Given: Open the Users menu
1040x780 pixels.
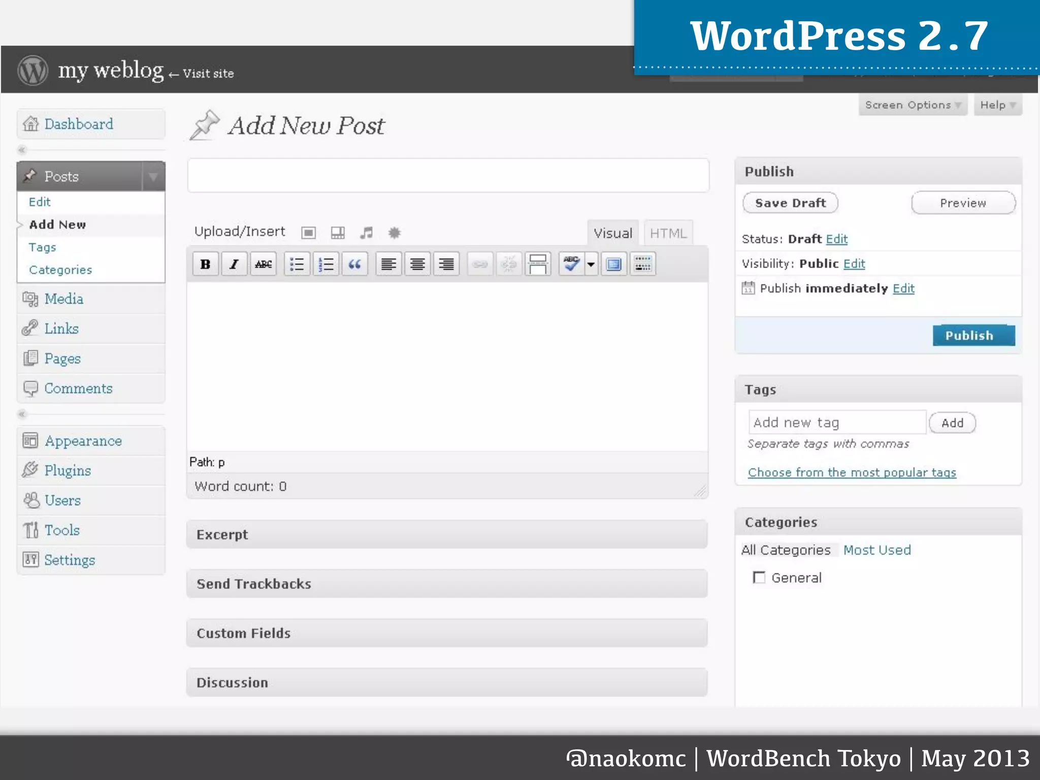Looking at the screenshot, I should point(91,500).
